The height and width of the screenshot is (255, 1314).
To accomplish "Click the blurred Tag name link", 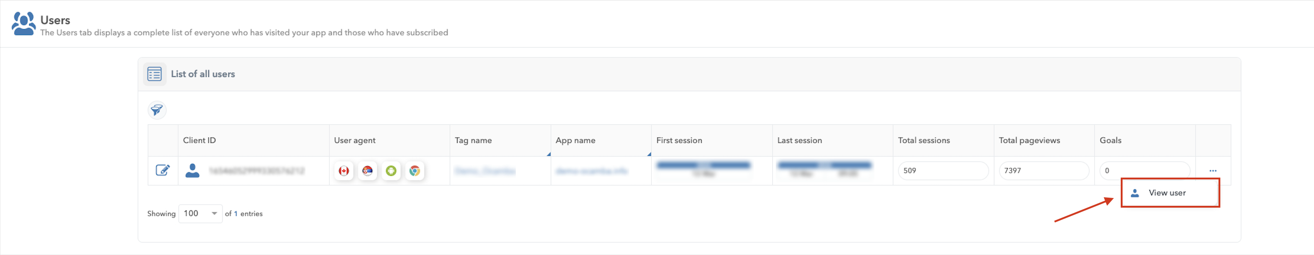I will [x=485, y=171].
